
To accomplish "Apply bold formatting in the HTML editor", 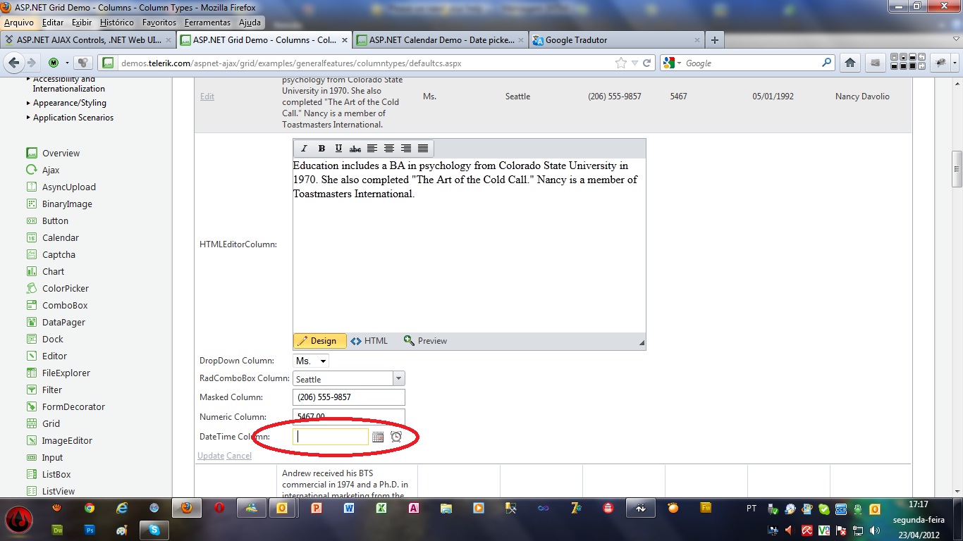I will (321, 148).
